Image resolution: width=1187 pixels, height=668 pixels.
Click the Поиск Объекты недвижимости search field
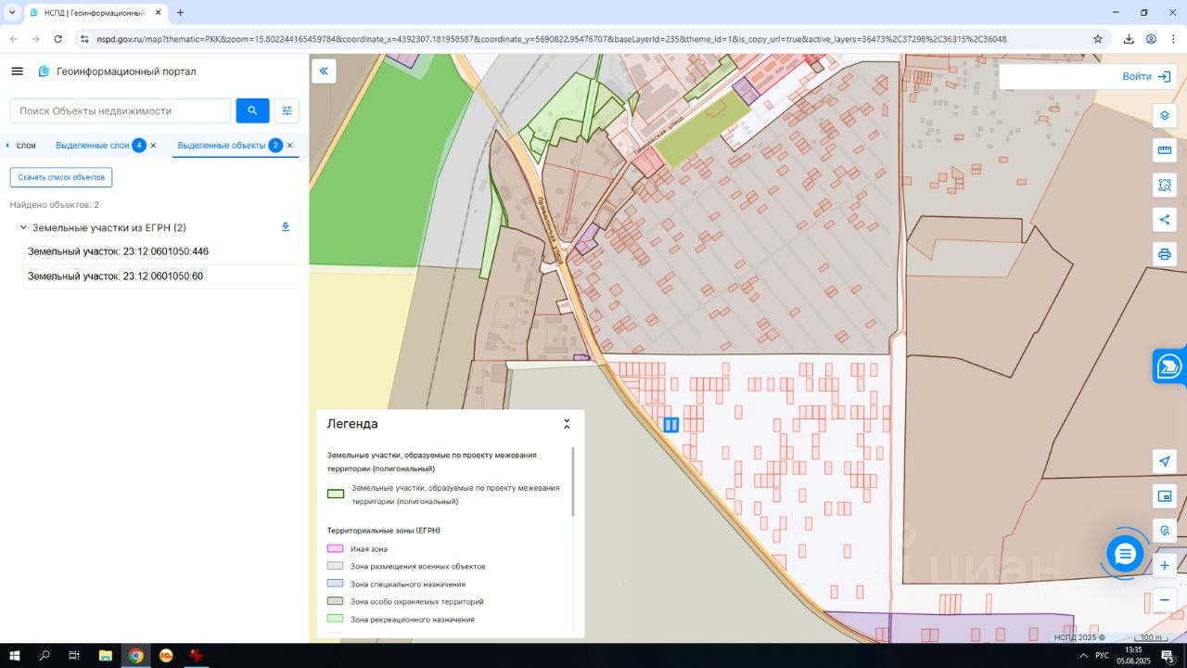click(x=121, y=111)
